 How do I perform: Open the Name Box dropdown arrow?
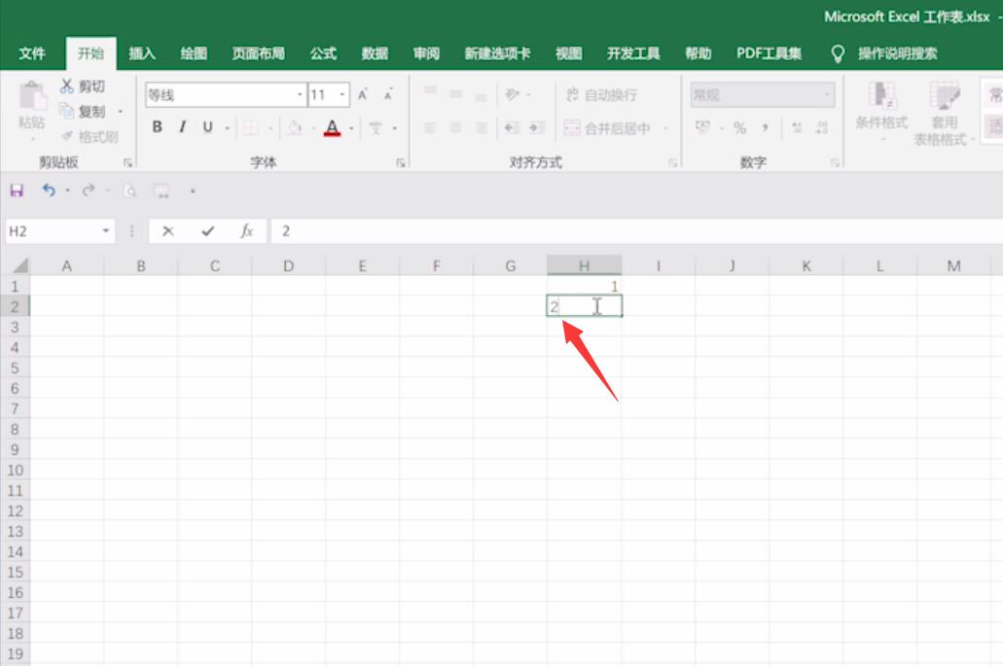pyautogui.click(x=106, y=231)
